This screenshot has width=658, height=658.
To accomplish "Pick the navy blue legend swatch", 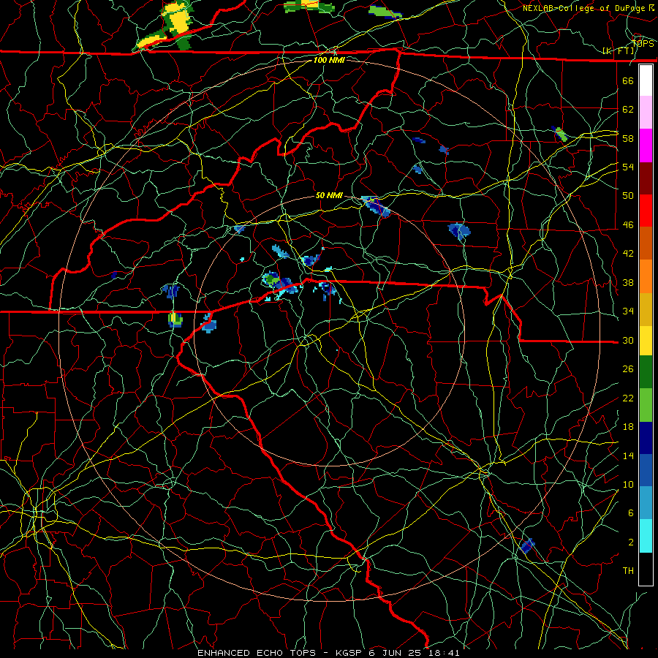I will 646,438.
